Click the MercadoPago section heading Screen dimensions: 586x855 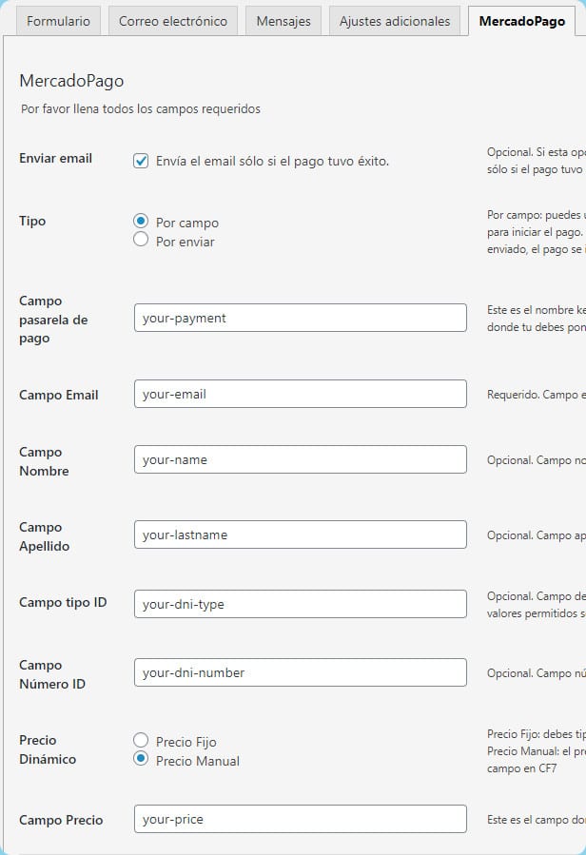pyautogui.click(x=71, y=81)
